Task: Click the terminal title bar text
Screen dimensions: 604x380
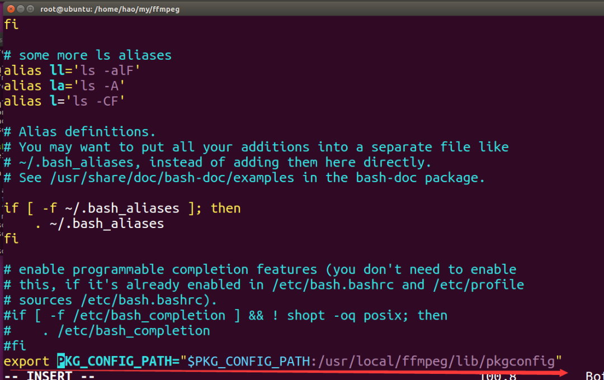Action: [x=110, y=9]
